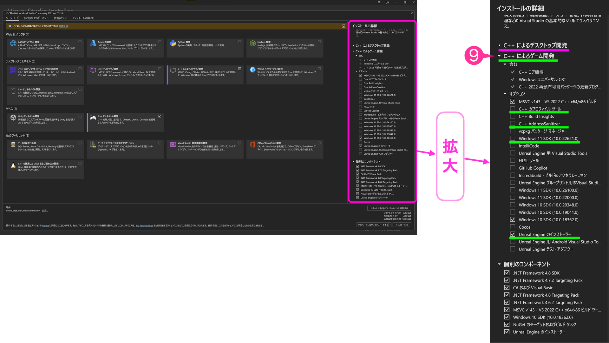Click the H:\VisualStudio\2022\Community path text
Screen dimensions: 609x343
pos(23,211)
